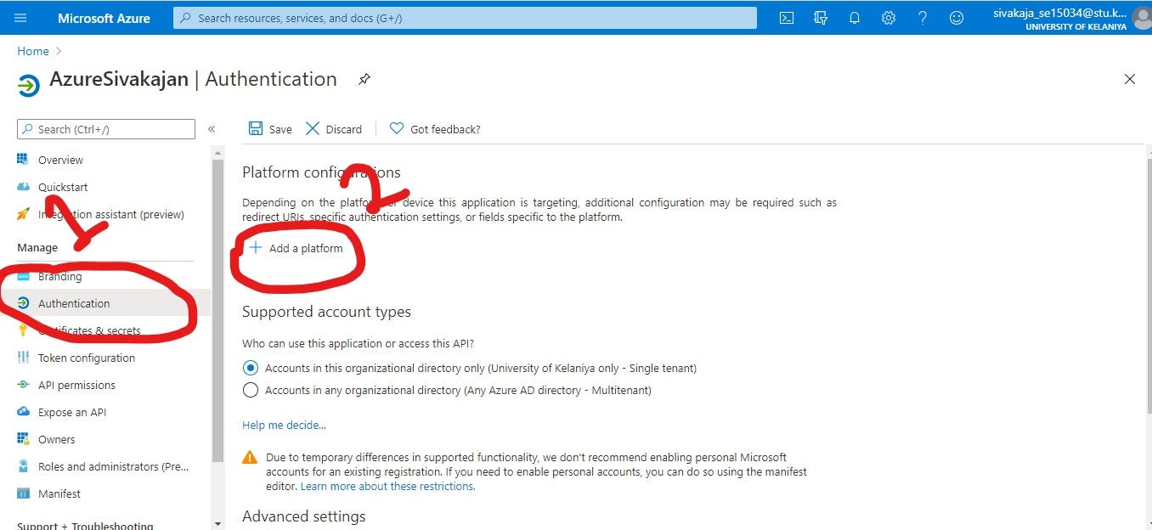Viewport: 1152px width, 530px height.
Task: Open Quickstart in the sidebar
Action: coord(63,187)
